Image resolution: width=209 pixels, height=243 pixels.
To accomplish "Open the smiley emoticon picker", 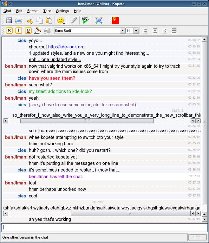I will point(61,21).
